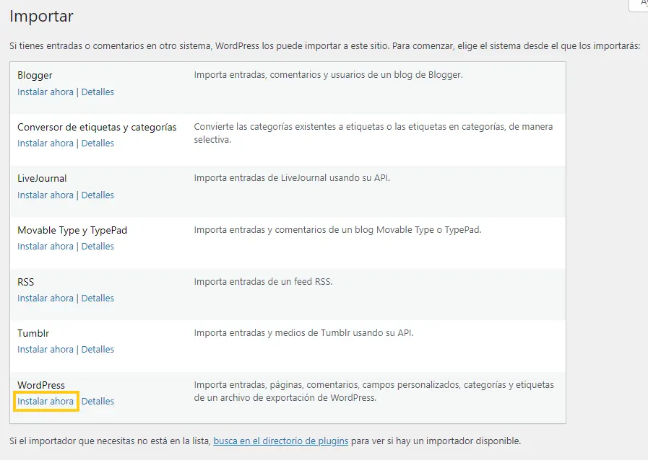Click the 'Movable Type y TypePad' name
The width and height of the screenshot is (648, 460).
pyautogui.click(x=72, y=230)
